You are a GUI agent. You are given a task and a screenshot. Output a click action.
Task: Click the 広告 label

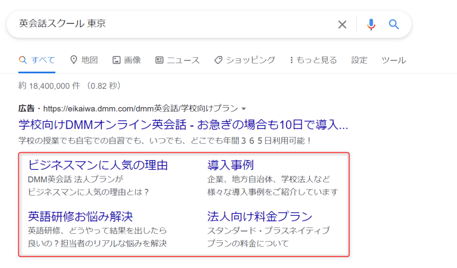26,109
